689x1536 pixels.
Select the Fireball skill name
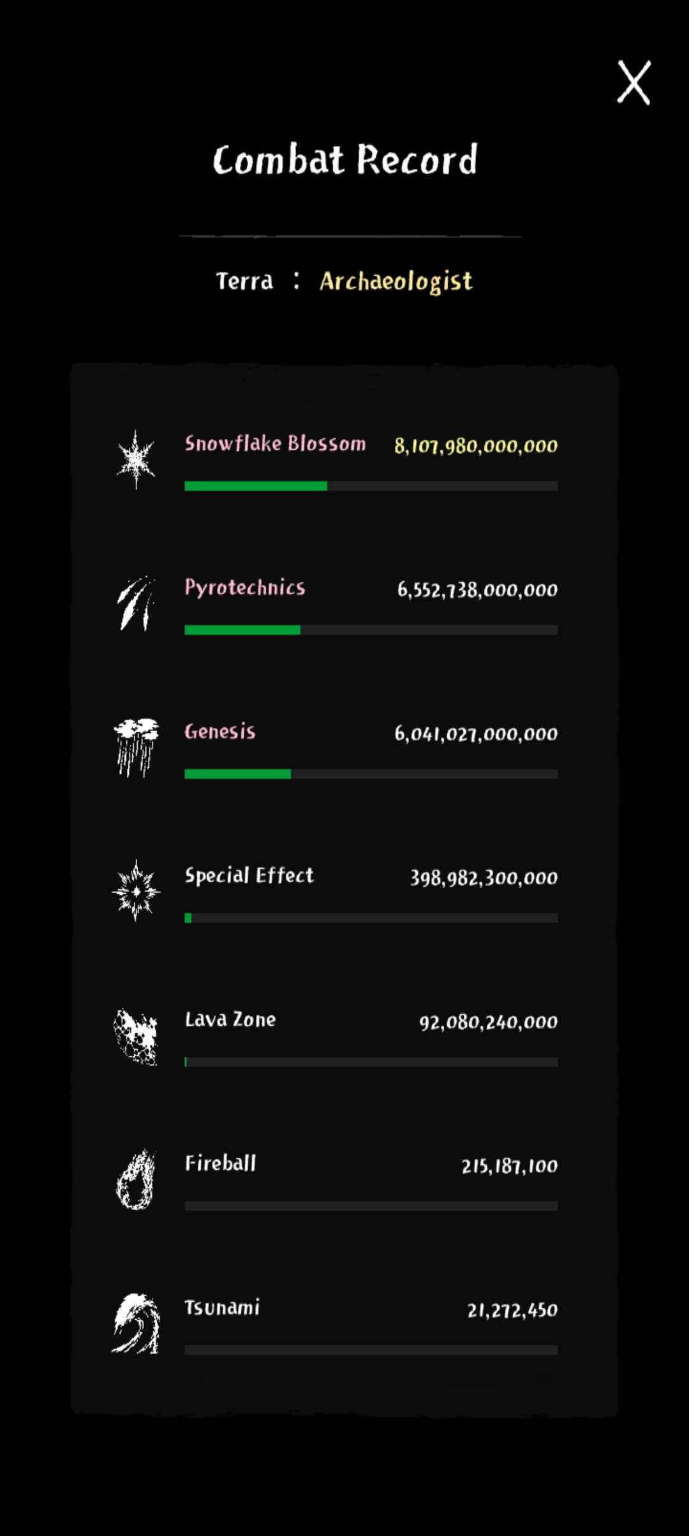221,1163
